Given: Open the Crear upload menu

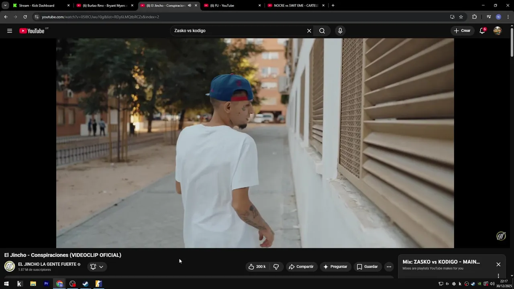Looking at the screenshot, I should click(462, 31).
